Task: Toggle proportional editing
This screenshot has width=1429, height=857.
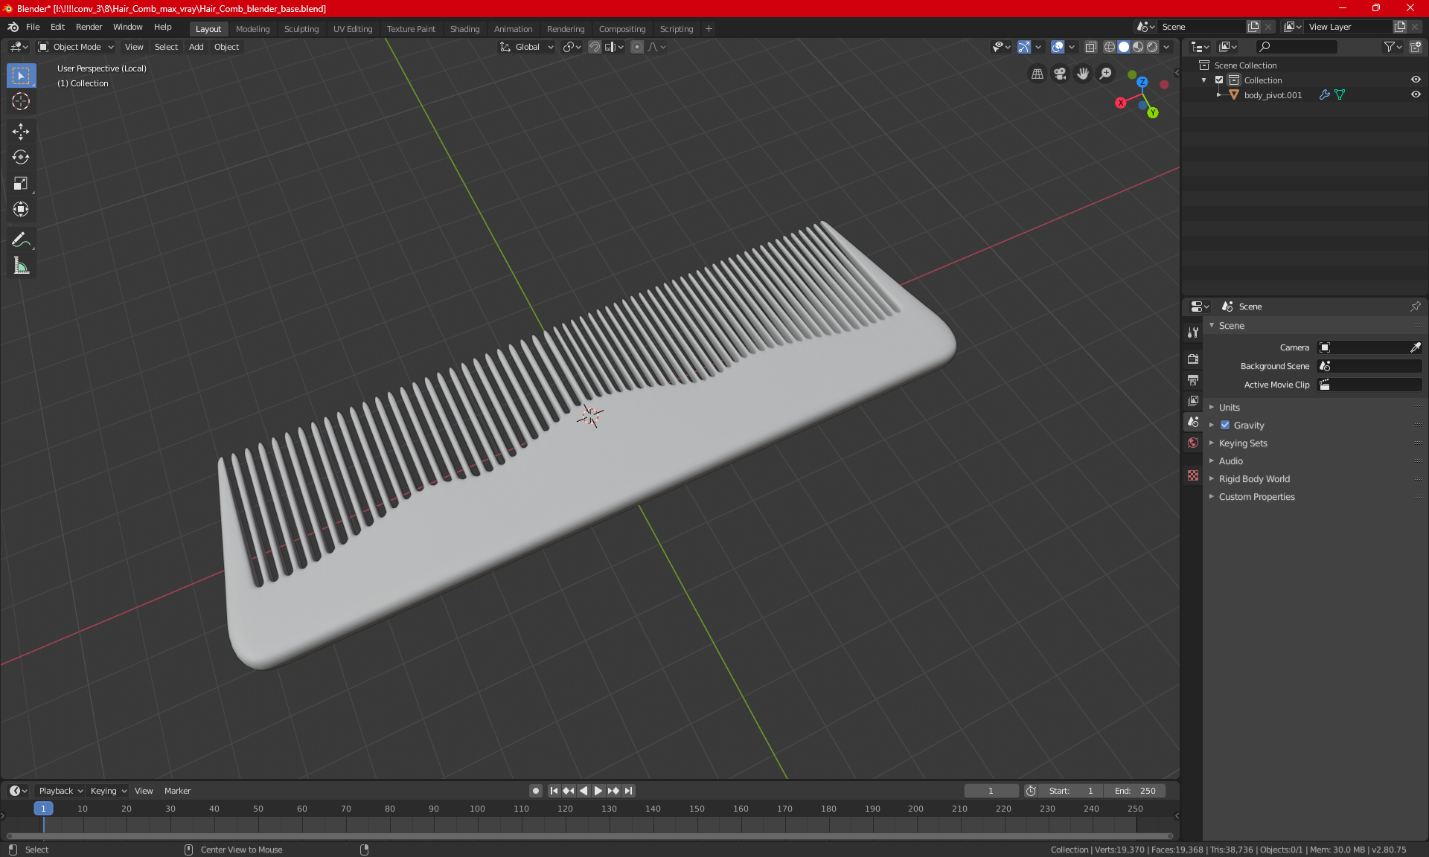Action: (x=637, y=47)
